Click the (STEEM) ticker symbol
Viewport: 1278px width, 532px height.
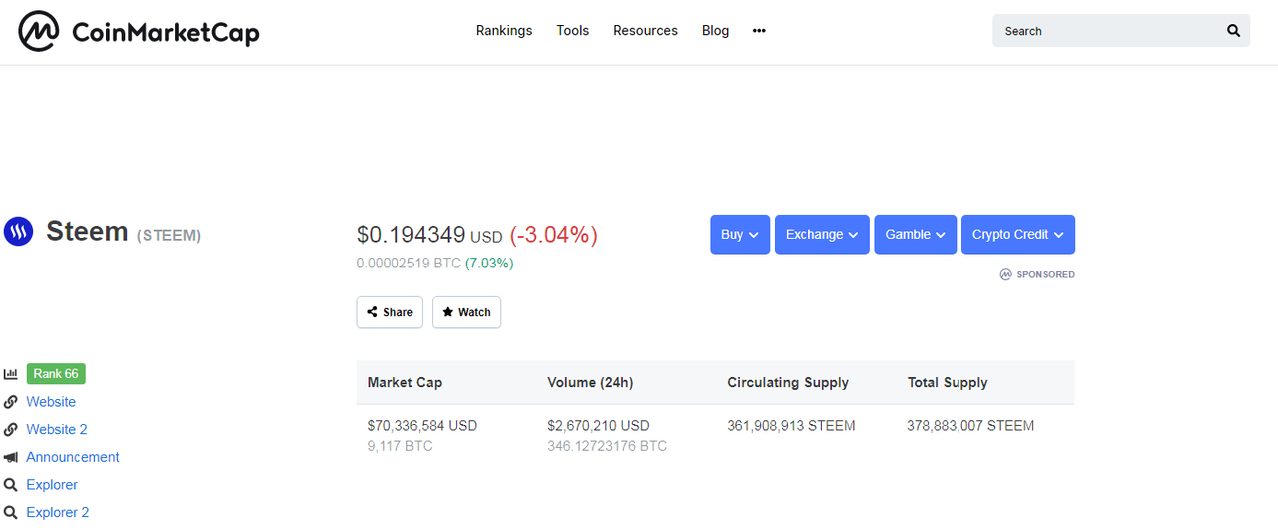coord(169,236)
